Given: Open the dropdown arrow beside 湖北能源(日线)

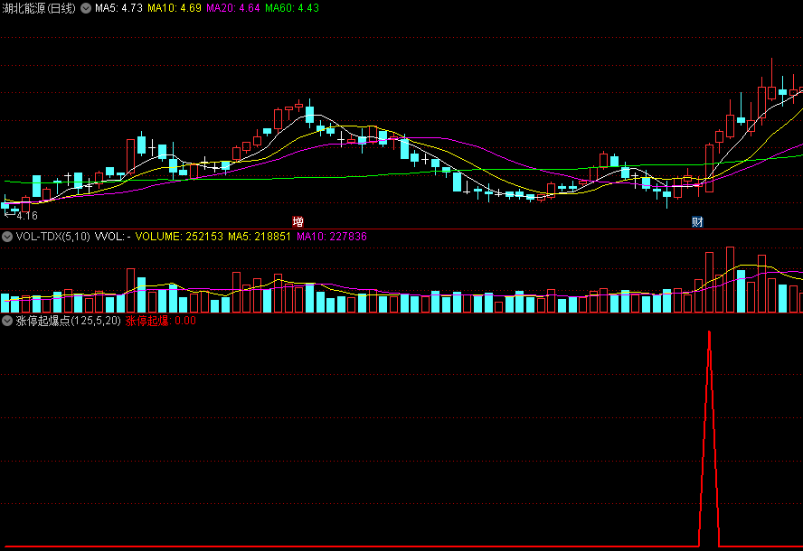Looking at the screenshot, I should (x=86, y=8).
